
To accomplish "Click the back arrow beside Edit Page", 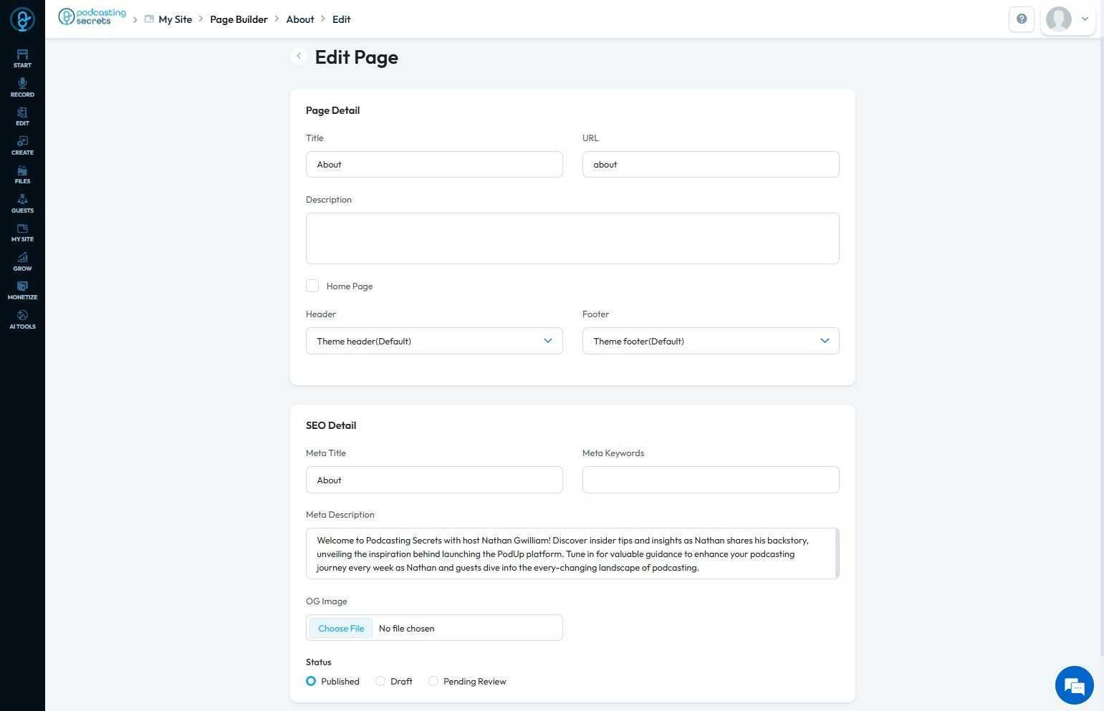I will point(298,56).
